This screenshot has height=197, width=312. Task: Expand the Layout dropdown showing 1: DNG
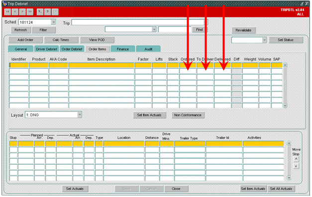tap(80, 115)
